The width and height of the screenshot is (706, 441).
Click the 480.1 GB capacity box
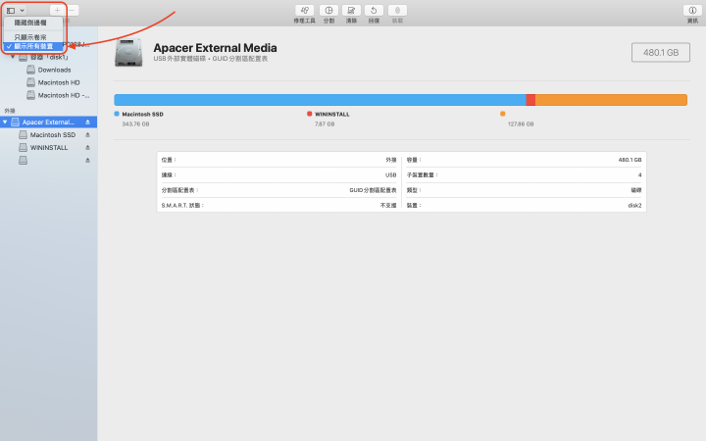pos(661,52)
